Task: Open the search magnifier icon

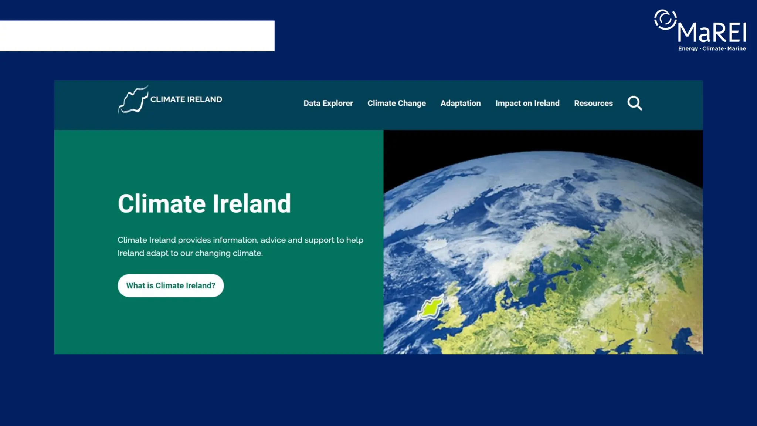Action: coord(635,103)
